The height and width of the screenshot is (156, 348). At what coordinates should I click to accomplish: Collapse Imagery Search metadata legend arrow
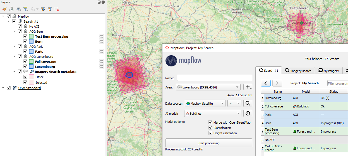(14, 72)
